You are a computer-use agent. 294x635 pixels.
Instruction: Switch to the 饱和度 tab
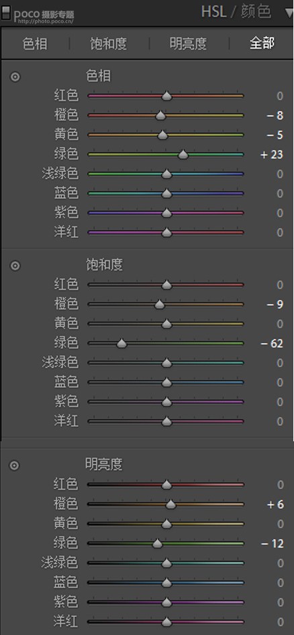click(x=109, y=44)
